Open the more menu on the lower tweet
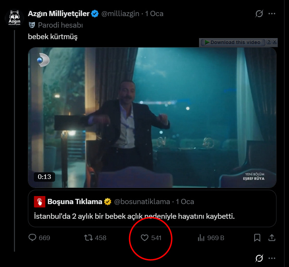Screen dimensions: 289x267 (272, 258)
